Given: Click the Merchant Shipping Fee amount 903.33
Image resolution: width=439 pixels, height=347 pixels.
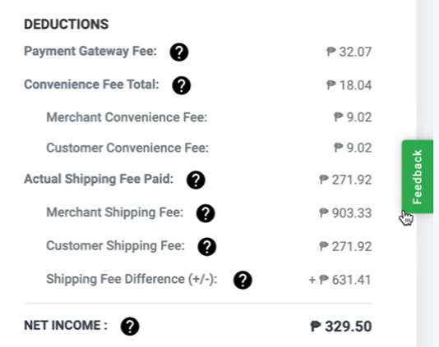Looking at the screenshot, I should click(345, 213).
